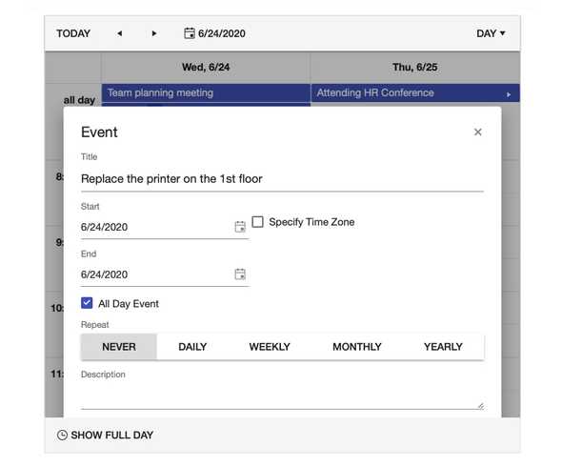The image size is (562, 467).
Task: Open Start date calendar picker icon
Action: [240, 227]
